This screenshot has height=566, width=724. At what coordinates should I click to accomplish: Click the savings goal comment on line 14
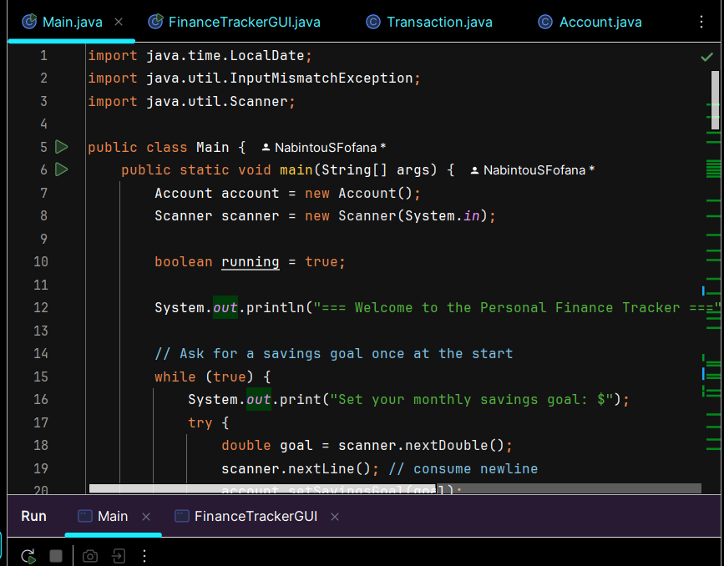[x=334, y=353]
